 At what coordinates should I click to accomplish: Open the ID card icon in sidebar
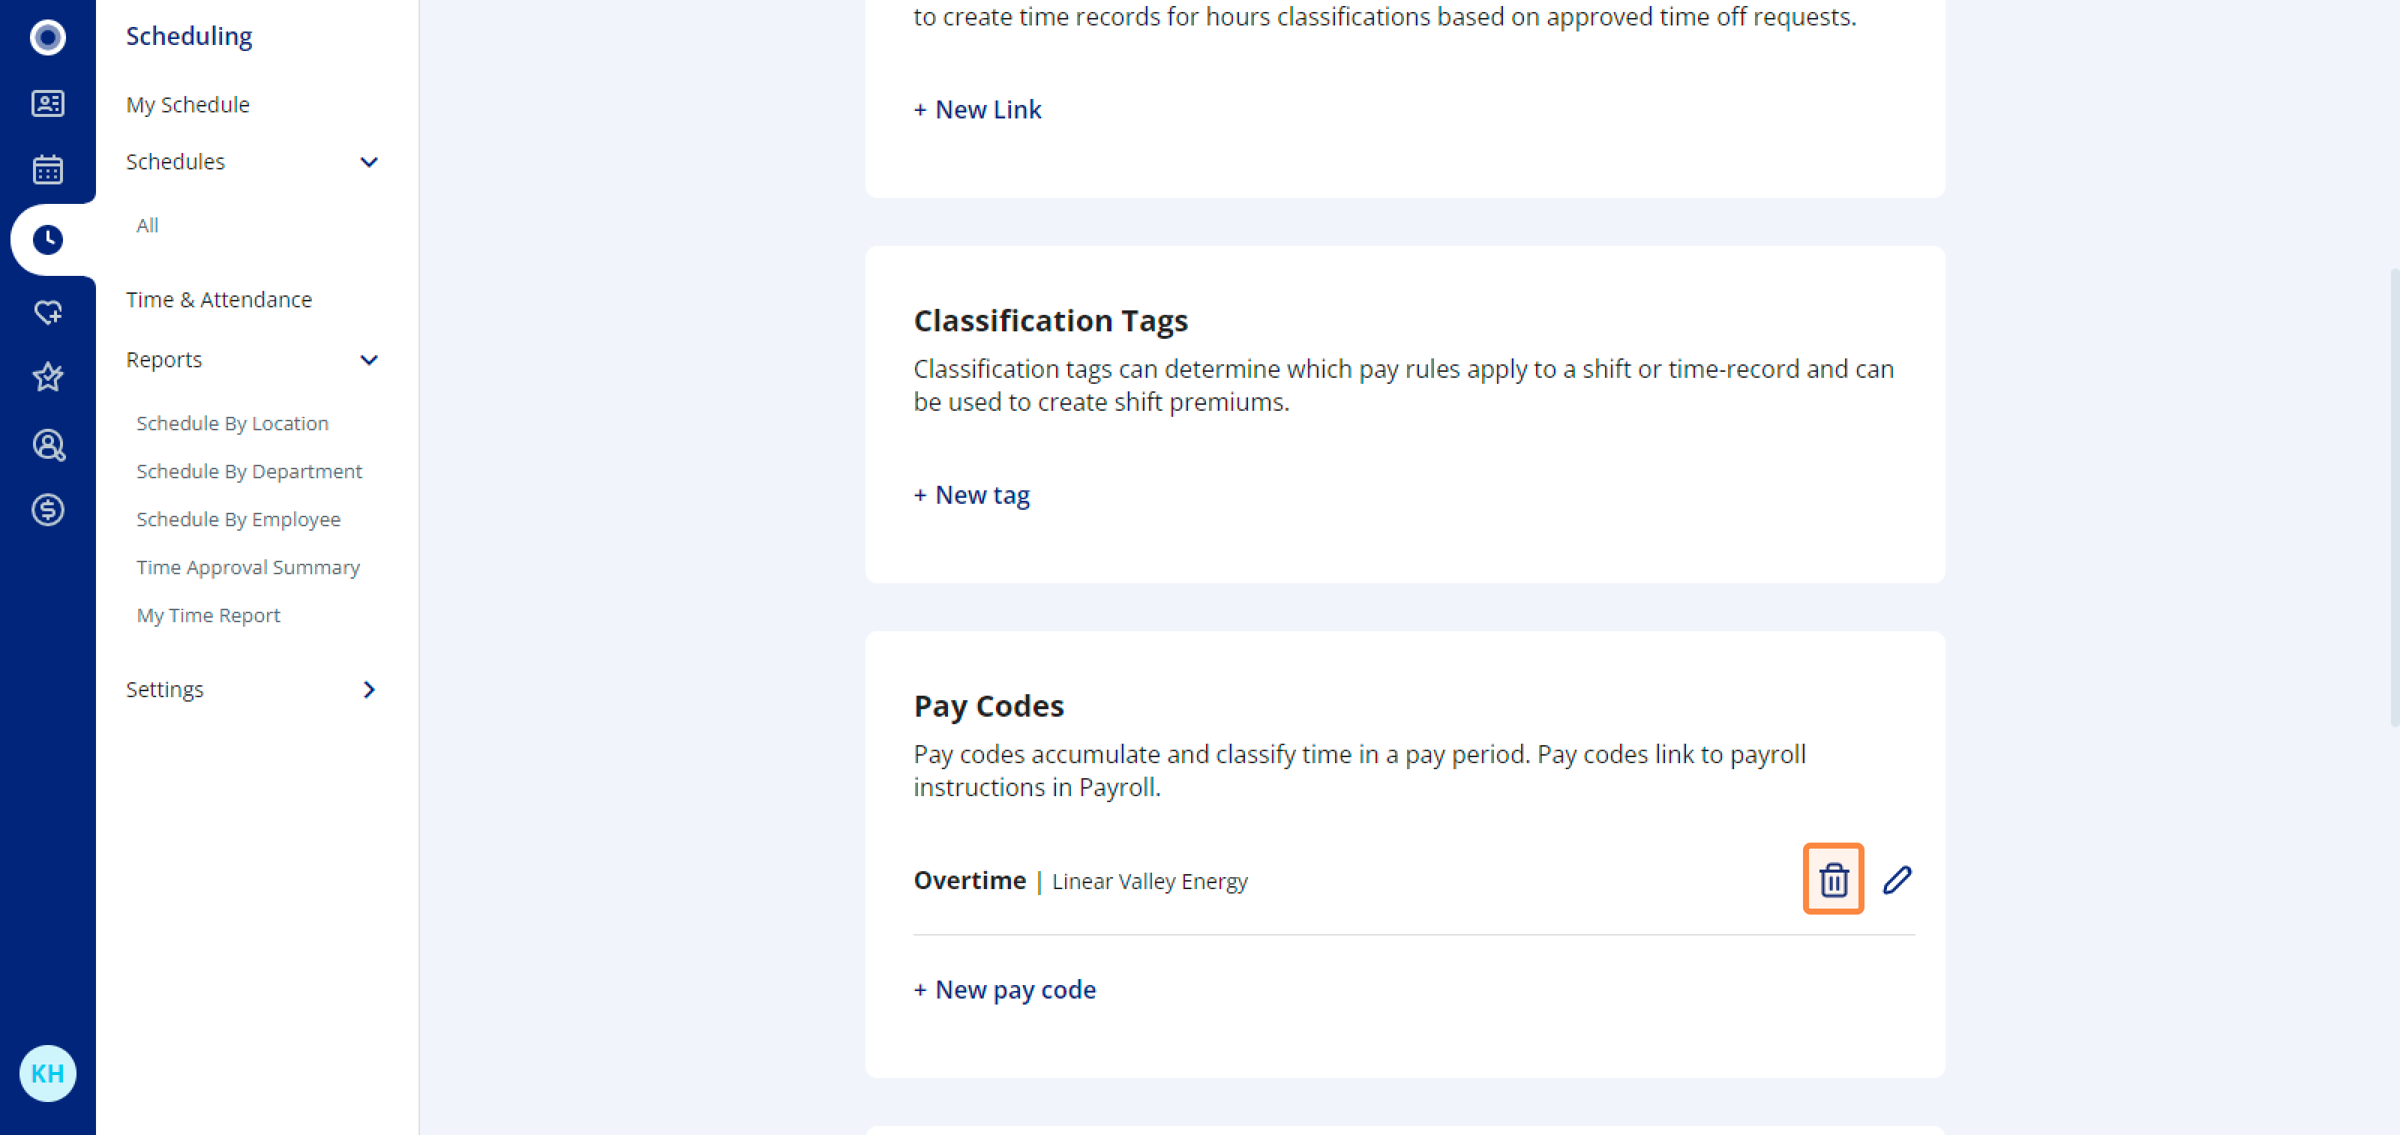click(x=47, y=103)
